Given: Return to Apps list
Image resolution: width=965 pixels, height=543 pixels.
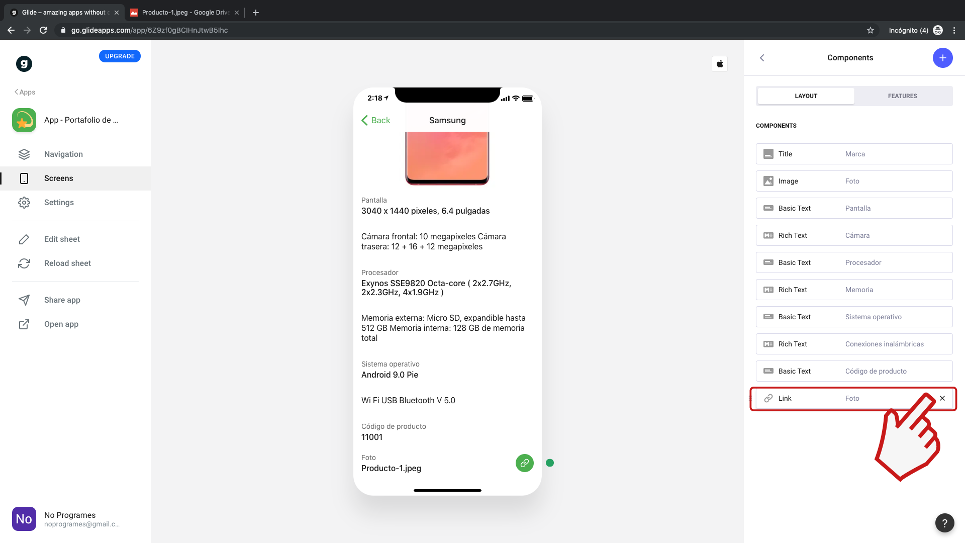Looking at the screenshot, I should (x=25, y=92).
